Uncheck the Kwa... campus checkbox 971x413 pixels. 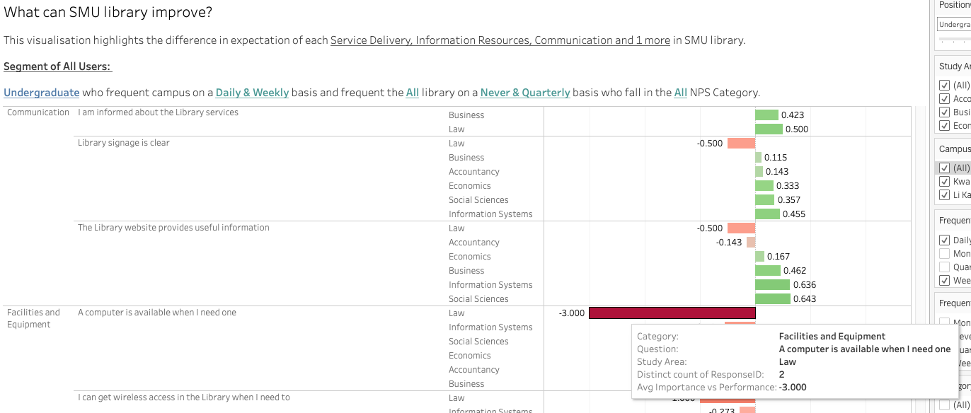pos(944,182)
